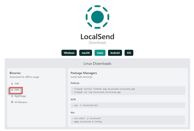Click the 'Install with terminal.' text
194x131 pixels.
tap(82, 77)
